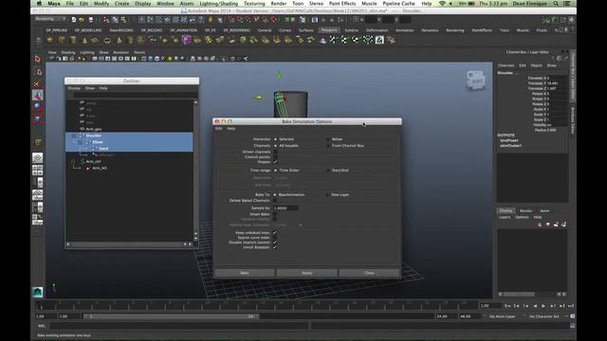This screenshot has width=607, height=341.
Task: Open the No Character Set dropdown
Action: [544, 316]
